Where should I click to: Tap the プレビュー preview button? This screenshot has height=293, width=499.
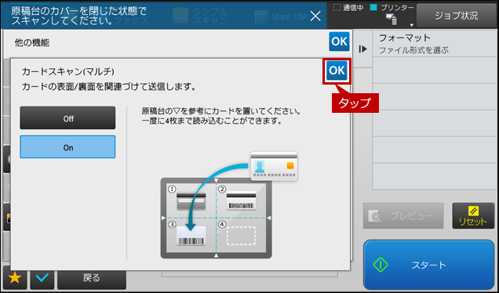[x=403, y=215]
